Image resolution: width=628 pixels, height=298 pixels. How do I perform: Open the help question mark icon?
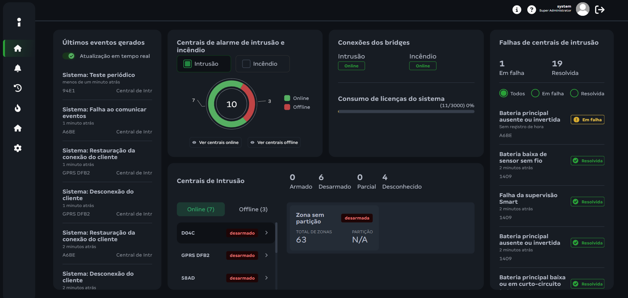[x=531, y=10]
